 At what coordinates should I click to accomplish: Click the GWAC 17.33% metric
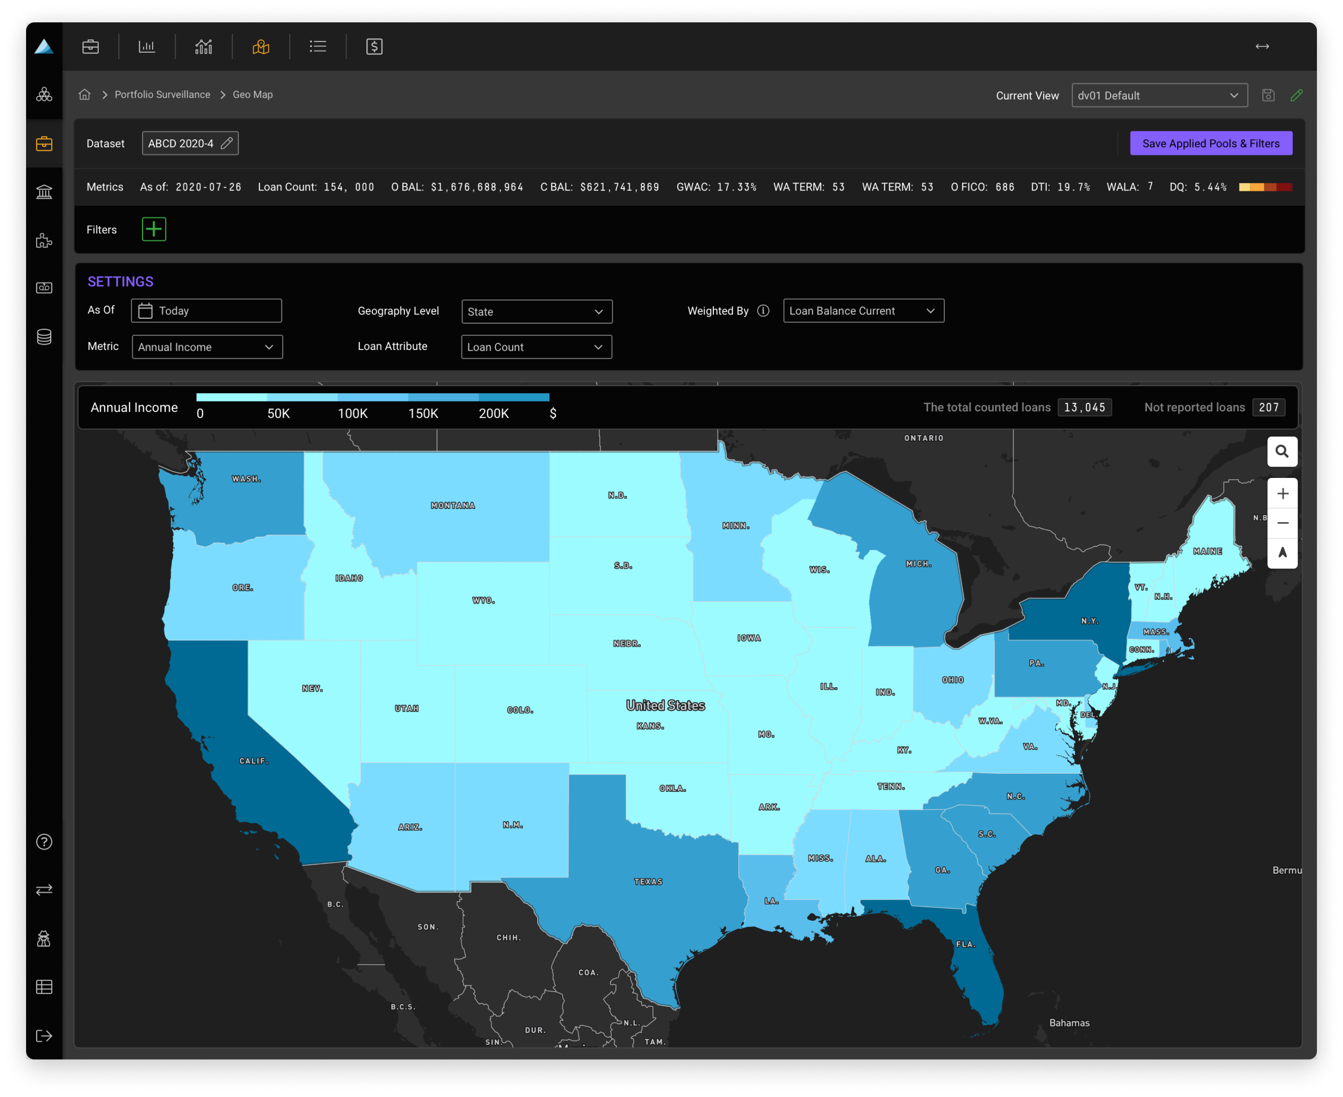[716, 187]
